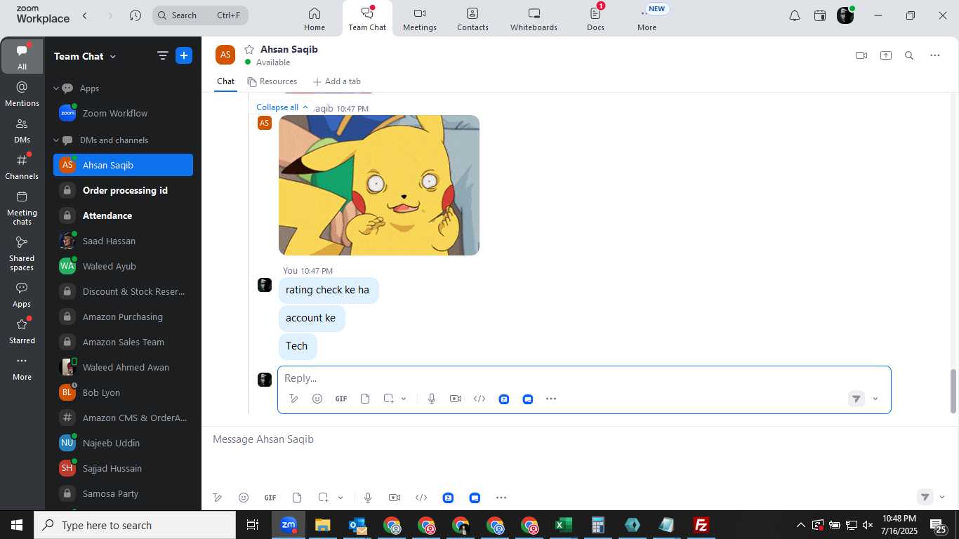This screenshot has height=539, width=959.
Task: Go to the Whiteboards tab
Action: click(x=534, y=19)
